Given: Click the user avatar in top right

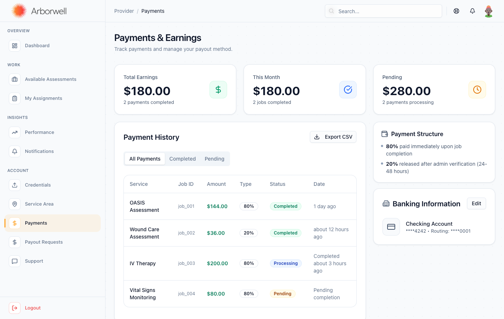Looking at the screenshot, I should coord(489,11).
